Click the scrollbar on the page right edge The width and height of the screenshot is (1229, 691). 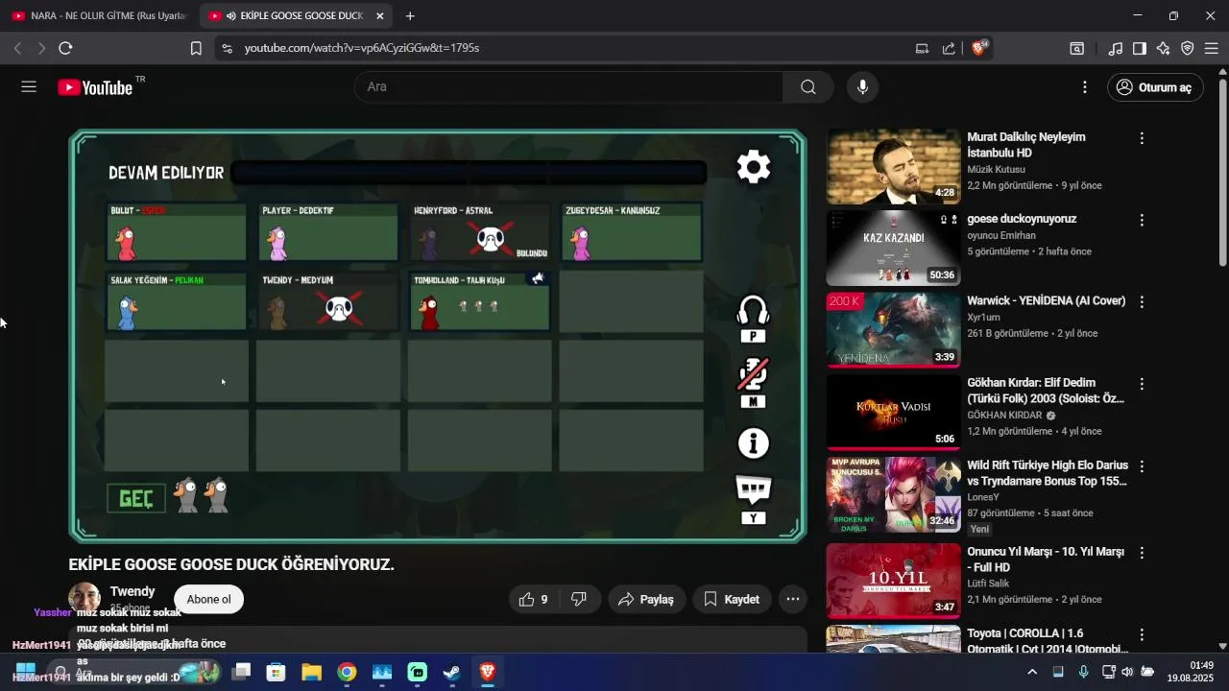pos(1222,173)
